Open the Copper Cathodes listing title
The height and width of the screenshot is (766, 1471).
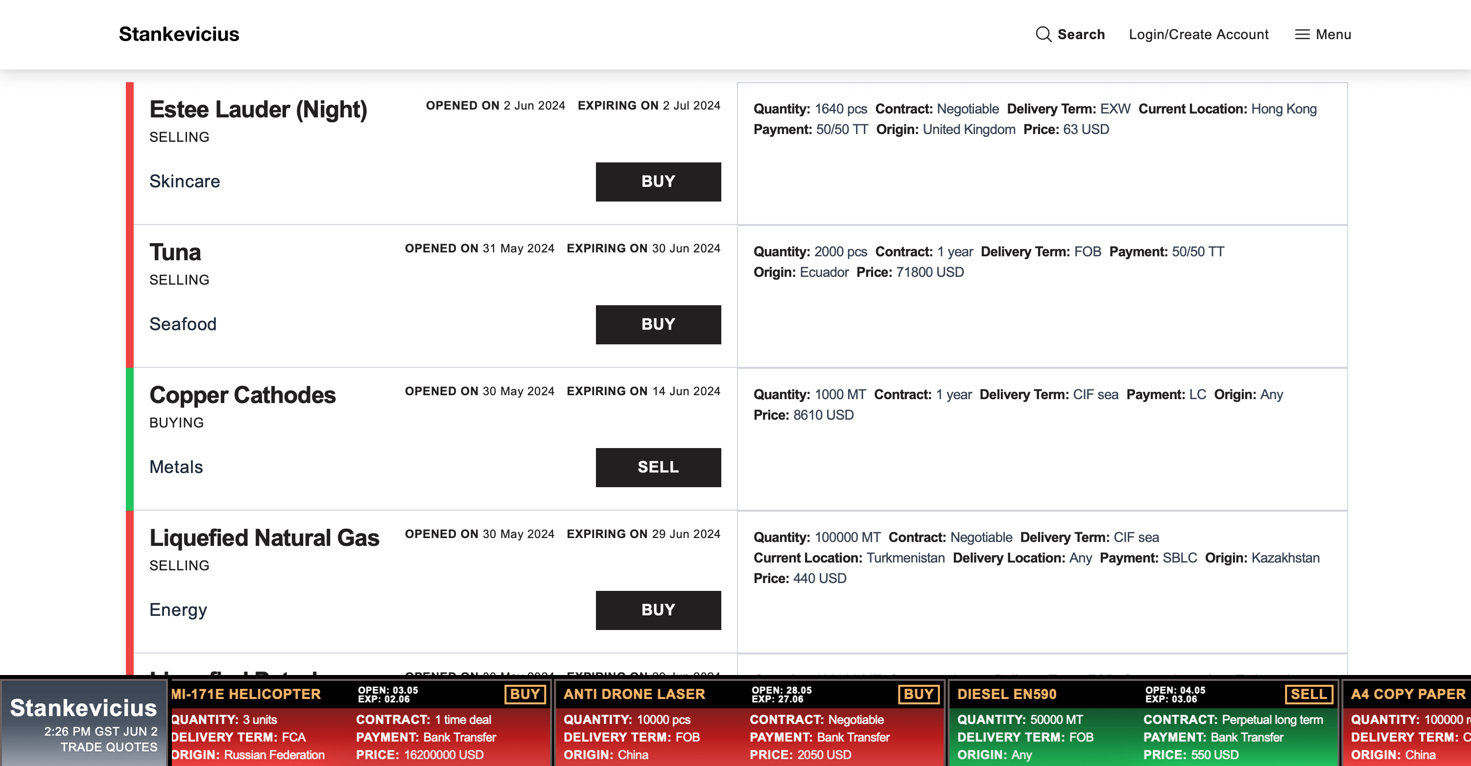point(242,395)
